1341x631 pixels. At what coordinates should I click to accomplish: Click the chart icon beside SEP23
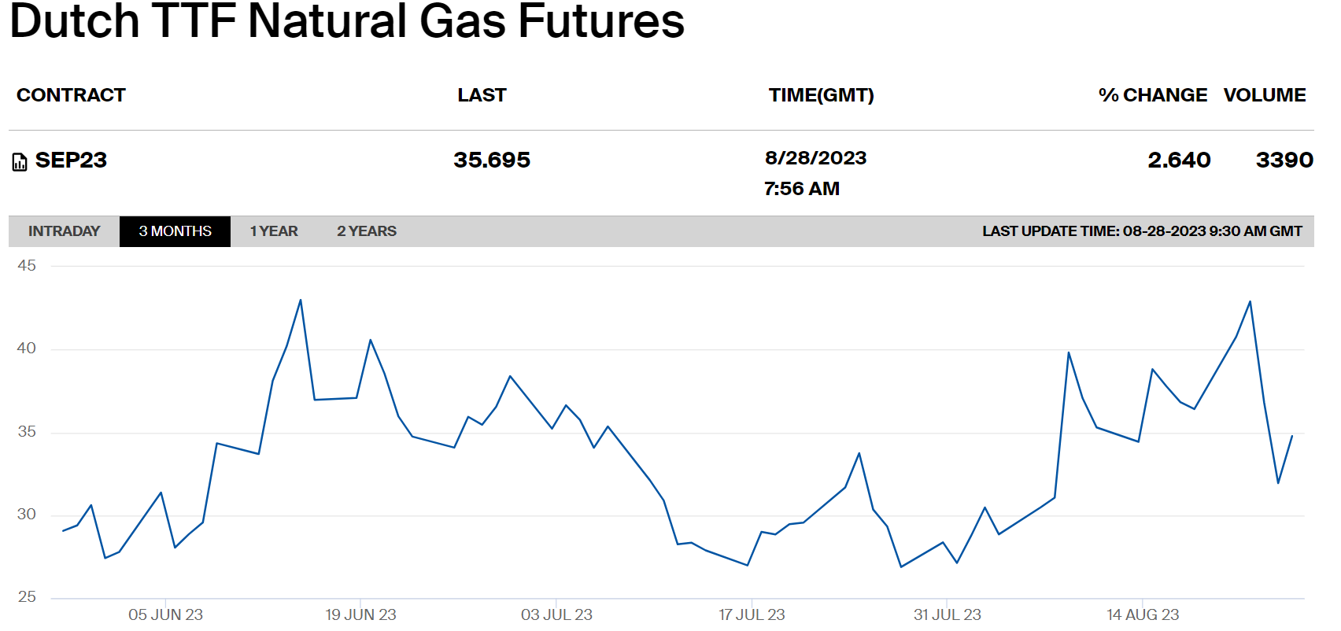tap(20, 162)
